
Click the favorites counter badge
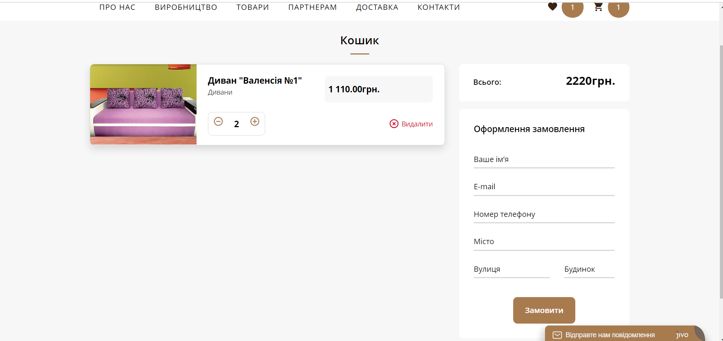tap(573, 8)
